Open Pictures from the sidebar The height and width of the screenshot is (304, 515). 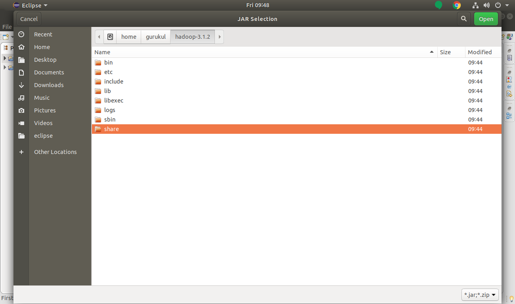(52, 110)
